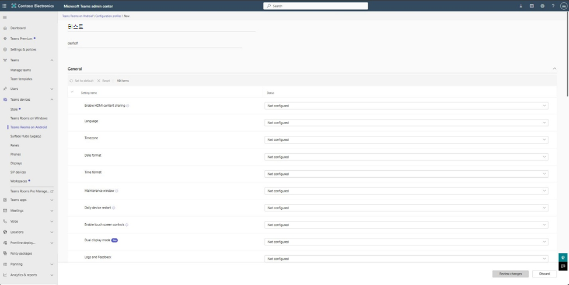Click the teal feedback icon at right edge
This screenshot has height=285, width=569.
tap(563, 258)
